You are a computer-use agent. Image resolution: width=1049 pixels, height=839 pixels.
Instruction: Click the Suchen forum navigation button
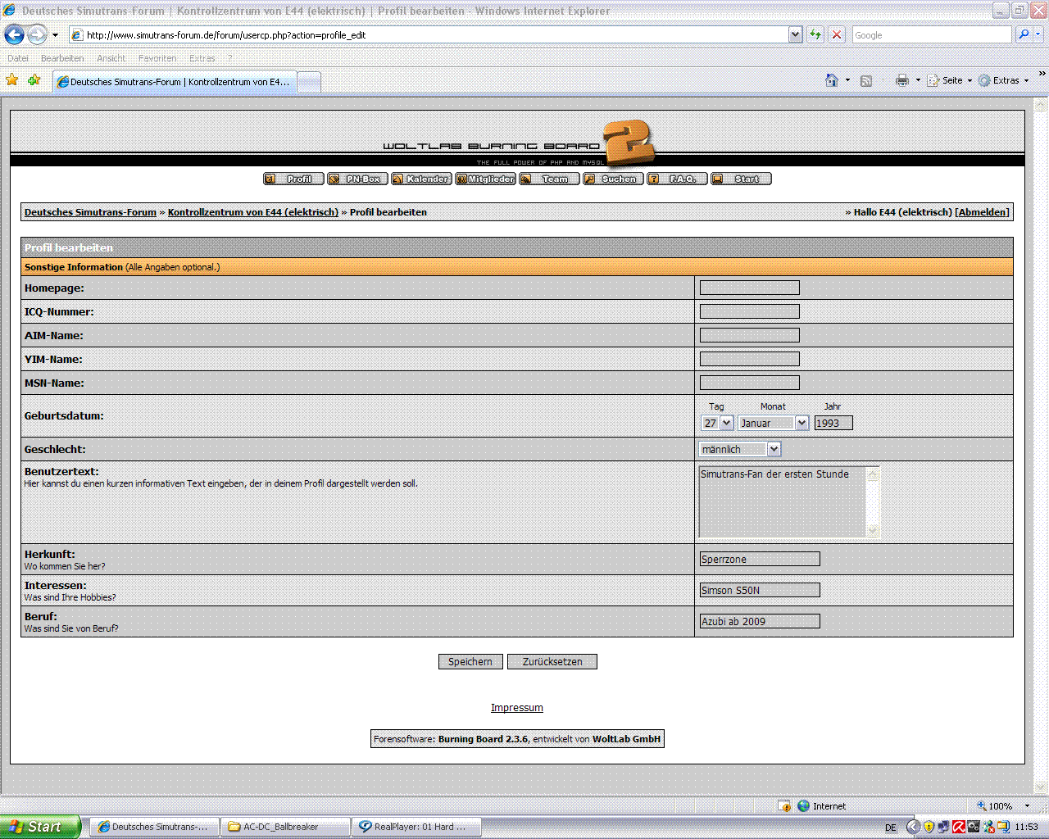tap(612, 179)
